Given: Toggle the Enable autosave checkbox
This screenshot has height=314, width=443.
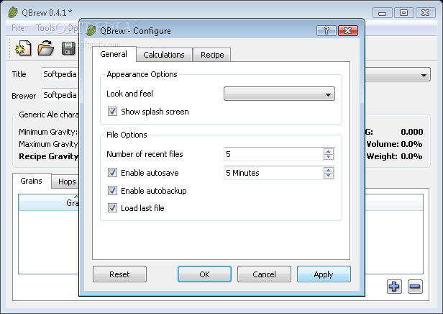Looking at the screenshot, I should click(112, 173).
